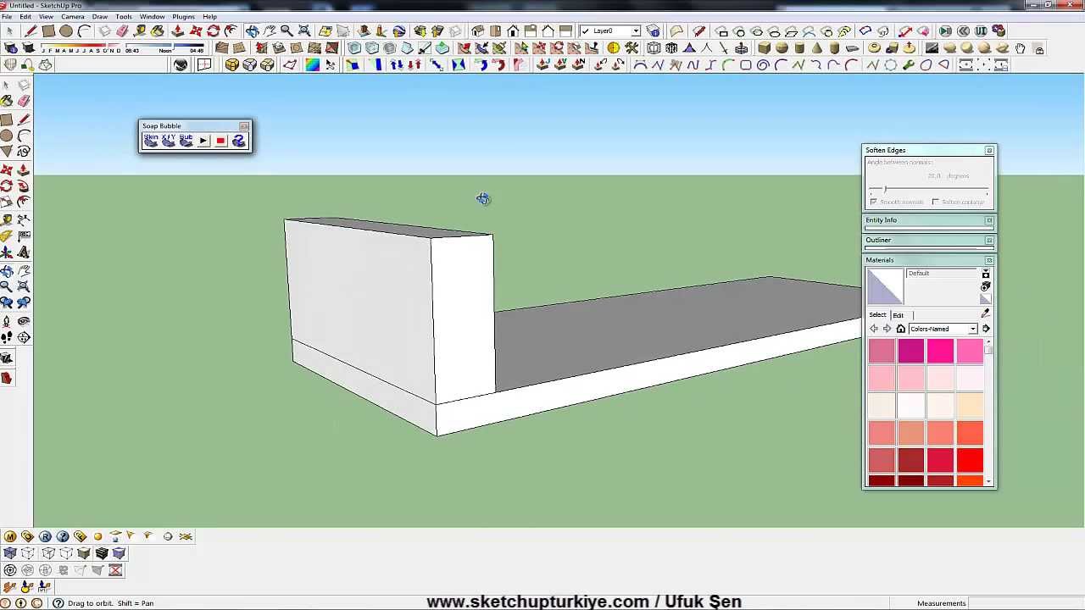Screen dimensions: 1085x610
Task: Choose the Push/Pull tool
Action: (176, 31)
